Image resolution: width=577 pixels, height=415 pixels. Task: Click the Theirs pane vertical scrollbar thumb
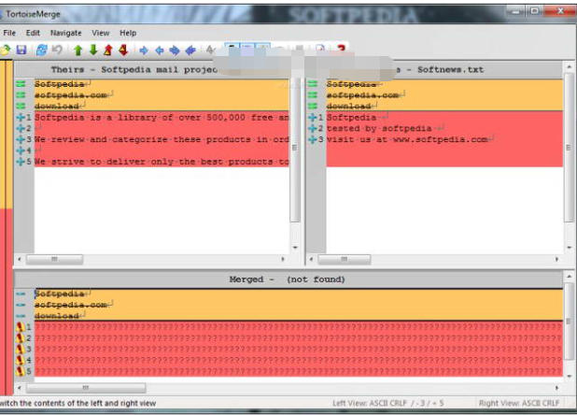295,149
